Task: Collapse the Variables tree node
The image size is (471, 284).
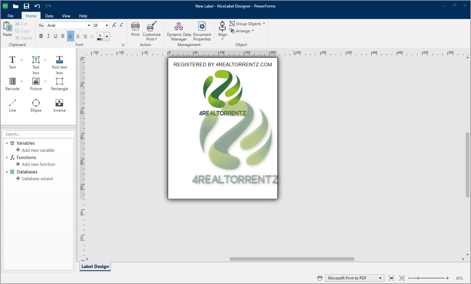Action: [7, 143]
